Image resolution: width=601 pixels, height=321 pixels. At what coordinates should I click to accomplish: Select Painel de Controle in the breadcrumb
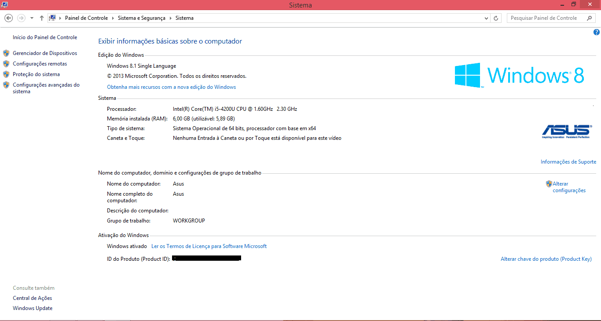point(86,18)
